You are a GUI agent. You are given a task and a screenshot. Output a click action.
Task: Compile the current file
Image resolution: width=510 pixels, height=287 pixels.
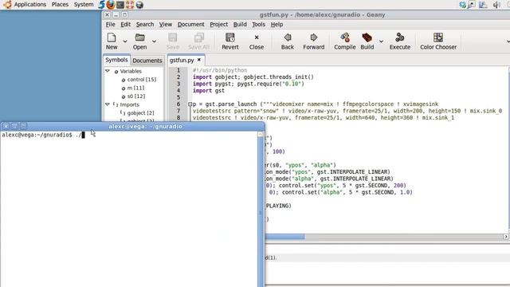(345, 37)
